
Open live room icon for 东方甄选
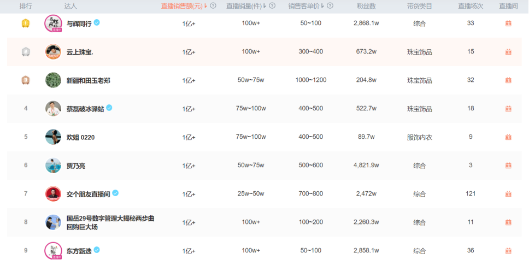coord(508,251)
